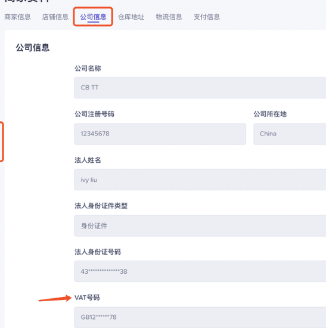
Task: Switch to the 商家信息 tab
Action: point(17,17)
